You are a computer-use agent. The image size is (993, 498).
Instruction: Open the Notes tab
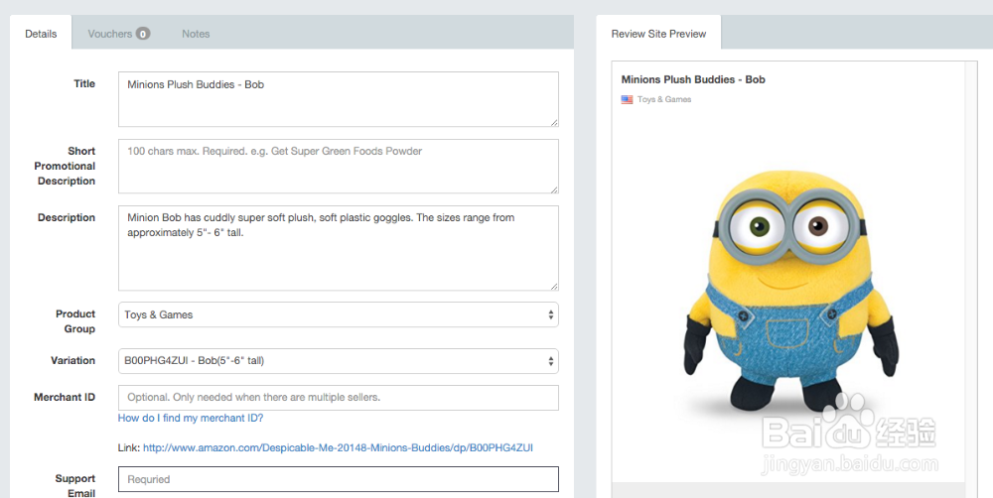tap(196, 34)
